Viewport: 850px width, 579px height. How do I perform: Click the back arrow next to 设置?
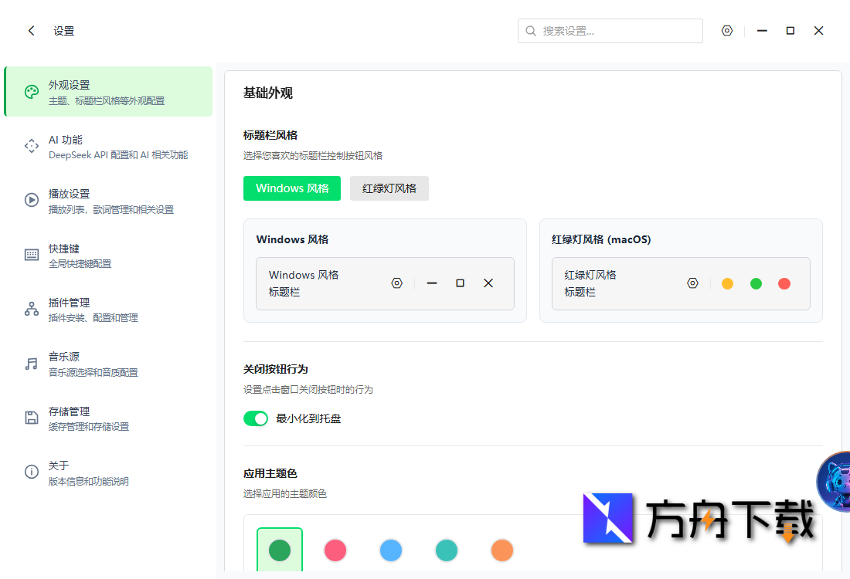[x=31, y=31]
